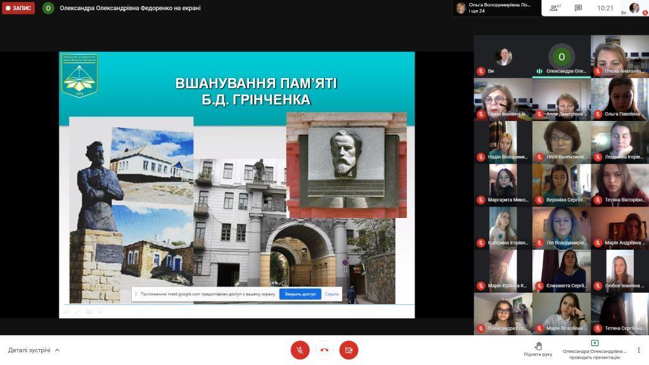Expand Деталі зустрічі meeting details
Viewport: 649px width, 365px height.
pyautogui.click(x=34, y=350)
